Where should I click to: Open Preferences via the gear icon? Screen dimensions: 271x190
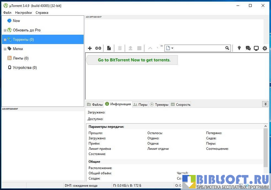(265, 48)
